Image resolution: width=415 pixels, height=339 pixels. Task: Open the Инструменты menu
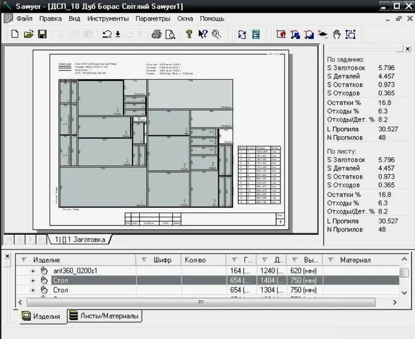click(x=108, y=18)
